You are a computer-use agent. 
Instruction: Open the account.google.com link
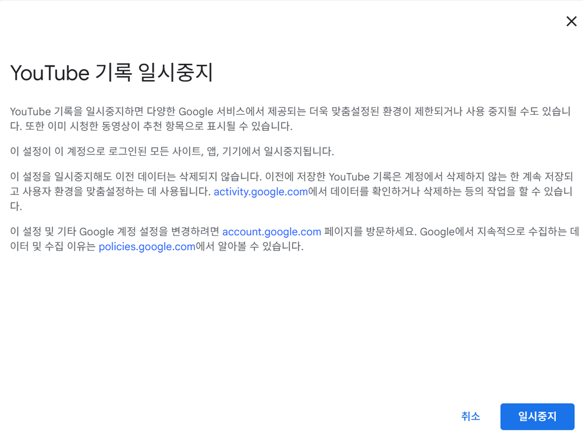point(271,232)
